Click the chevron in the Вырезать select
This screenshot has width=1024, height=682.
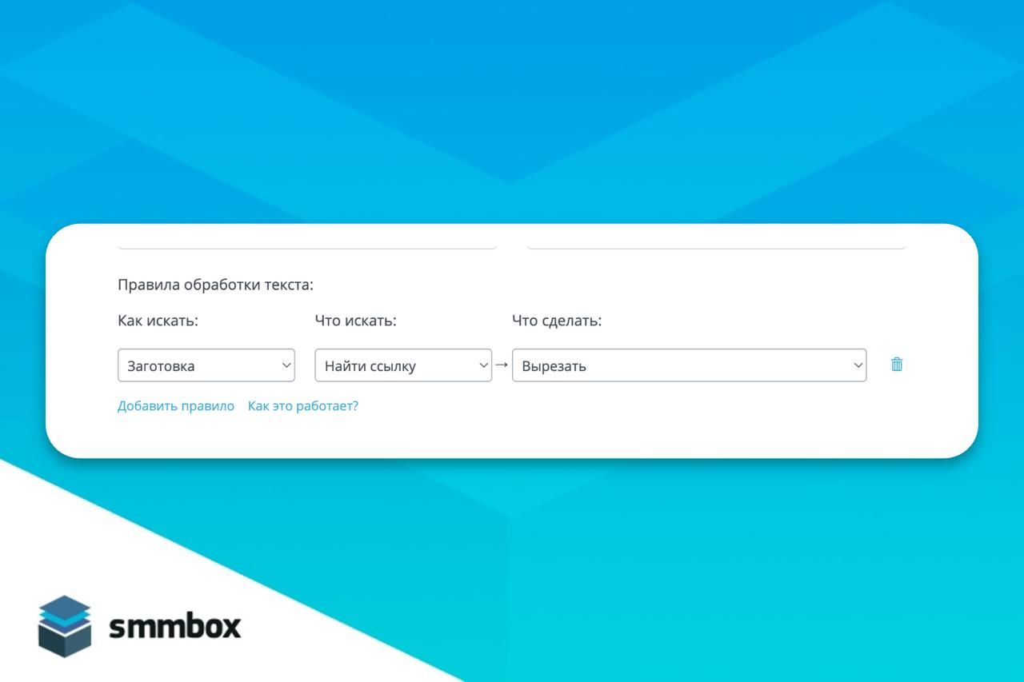tap(858, 365)
